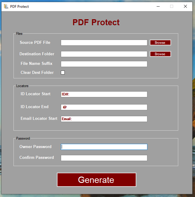Enable the Clear Dest Folder checkbox

[63, 72]
